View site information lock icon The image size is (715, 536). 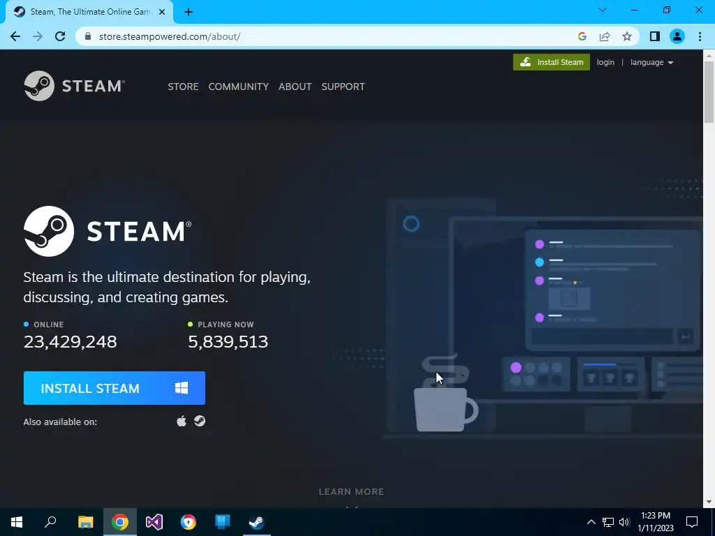pos(88,36)
